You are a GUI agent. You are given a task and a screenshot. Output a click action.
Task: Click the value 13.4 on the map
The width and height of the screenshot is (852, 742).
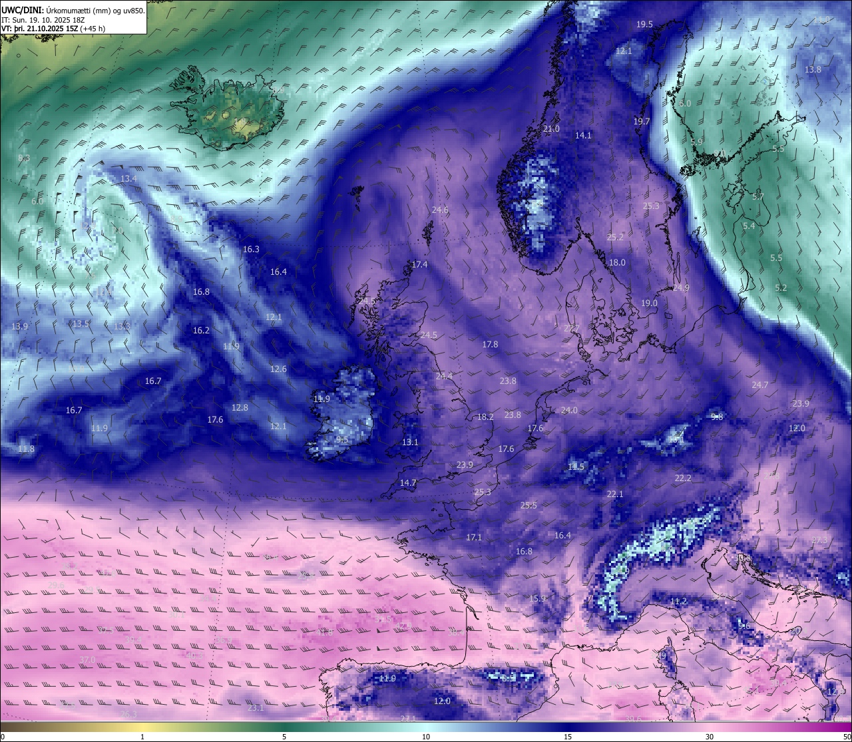[x=128, y=178]
